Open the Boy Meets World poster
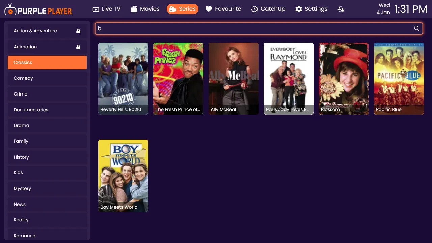Viewport: 432px width, 243px height. click(123, 176)
